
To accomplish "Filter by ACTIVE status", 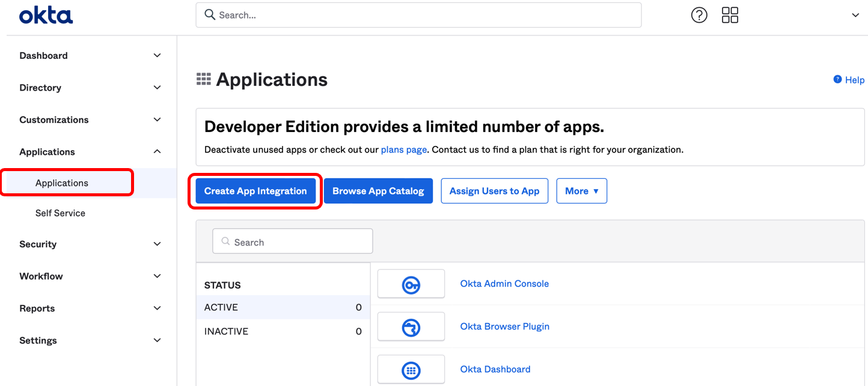I will point(283,307).
